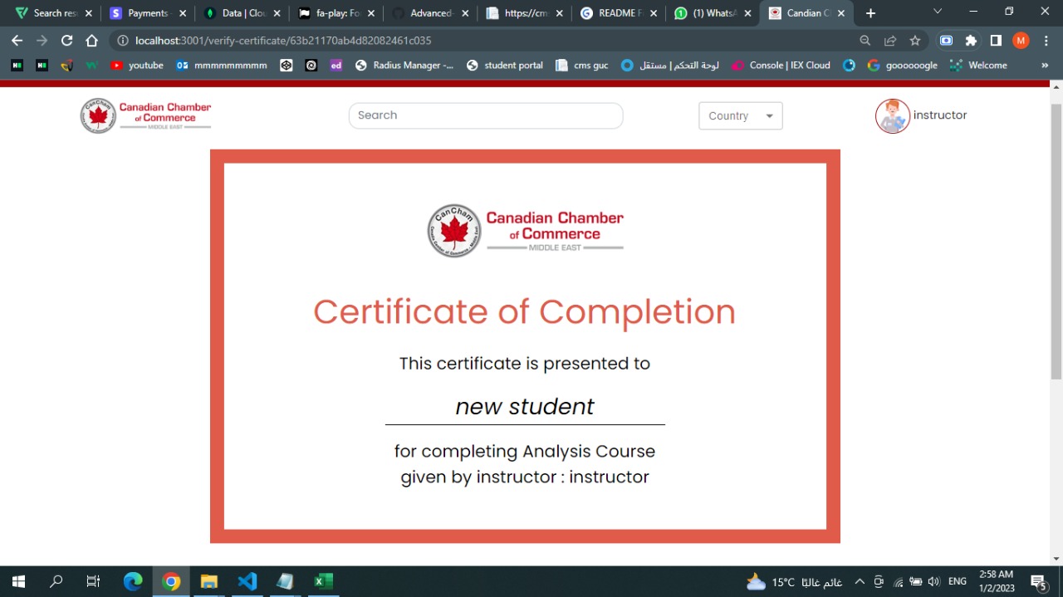
Task: Open the youtube bookmark
Action: 137,65
